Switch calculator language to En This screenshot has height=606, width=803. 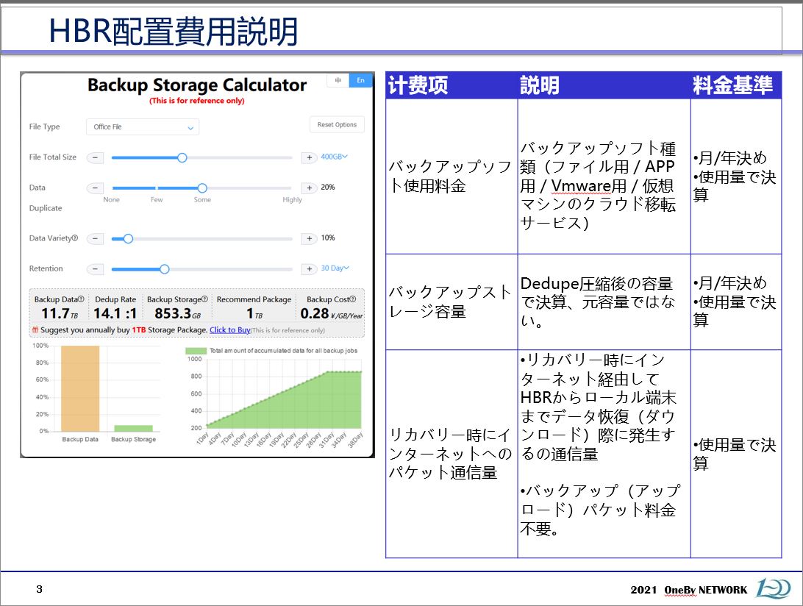click(x=360, y=80)
